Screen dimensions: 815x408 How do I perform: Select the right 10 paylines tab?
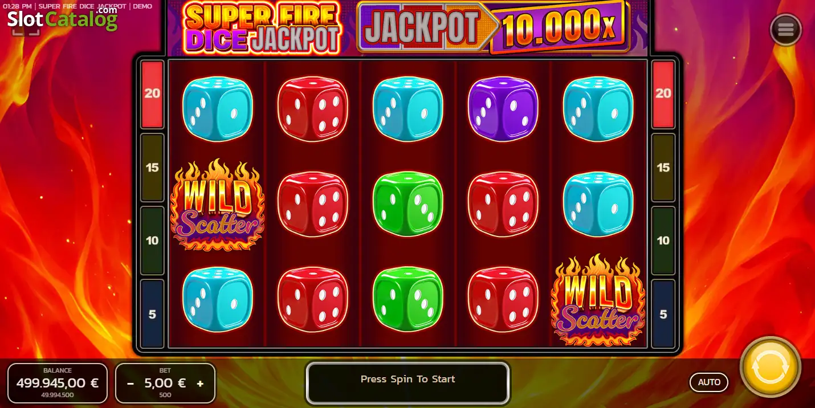pyautogui.click(x=663, y=240)
